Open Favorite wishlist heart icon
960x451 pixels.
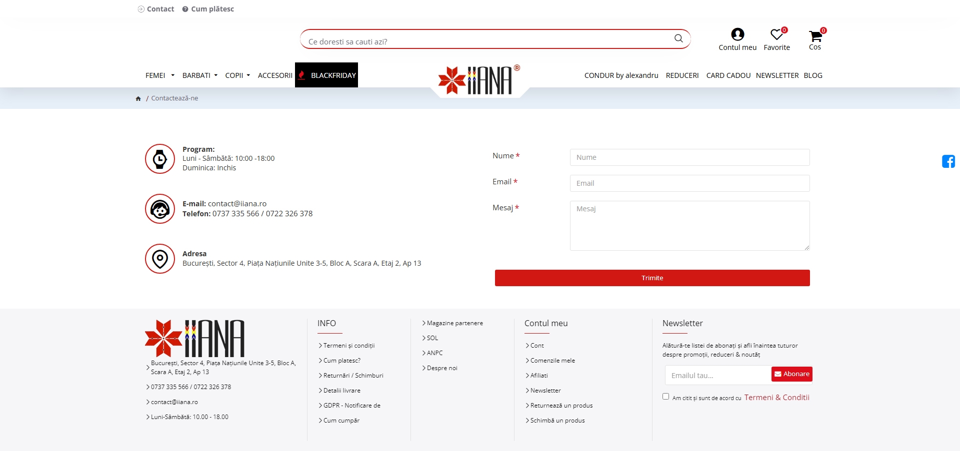(776, 35)
